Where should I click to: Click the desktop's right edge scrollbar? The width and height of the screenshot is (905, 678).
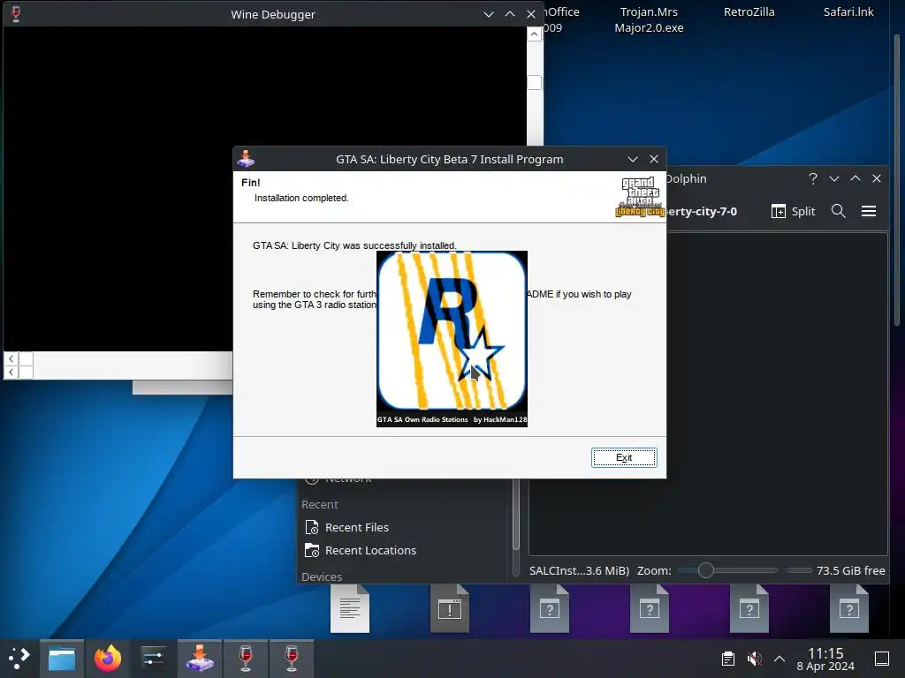(897, 178)
